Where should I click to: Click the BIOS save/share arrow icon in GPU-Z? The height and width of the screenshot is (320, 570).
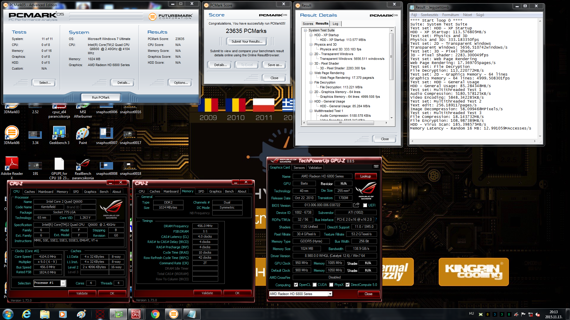pos(356,205)
